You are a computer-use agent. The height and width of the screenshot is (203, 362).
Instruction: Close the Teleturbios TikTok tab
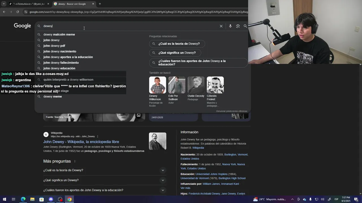coord(48,4)
